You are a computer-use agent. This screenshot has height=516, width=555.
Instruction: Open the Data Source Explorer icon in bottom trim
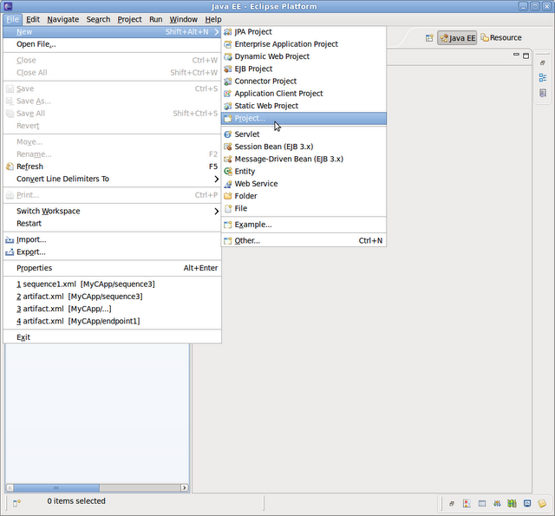(512, 503)
